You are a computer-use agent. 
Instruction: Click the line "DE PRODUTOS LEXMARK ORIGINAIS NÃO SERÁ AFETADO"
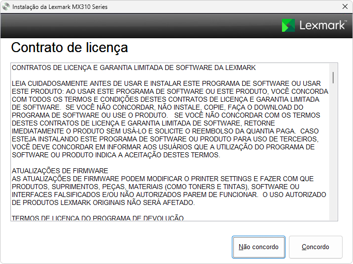coord(103,202)
